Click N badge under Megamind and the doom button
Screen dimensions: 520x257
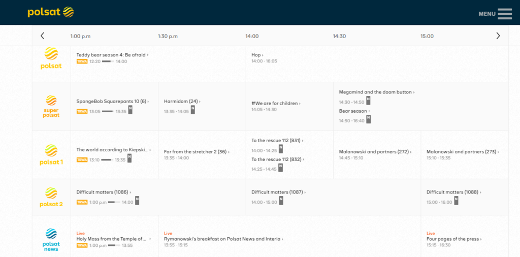point(368,101)
